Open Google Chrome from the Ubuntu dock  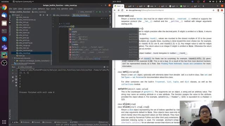pyautogui.click(x=4, y=7)
